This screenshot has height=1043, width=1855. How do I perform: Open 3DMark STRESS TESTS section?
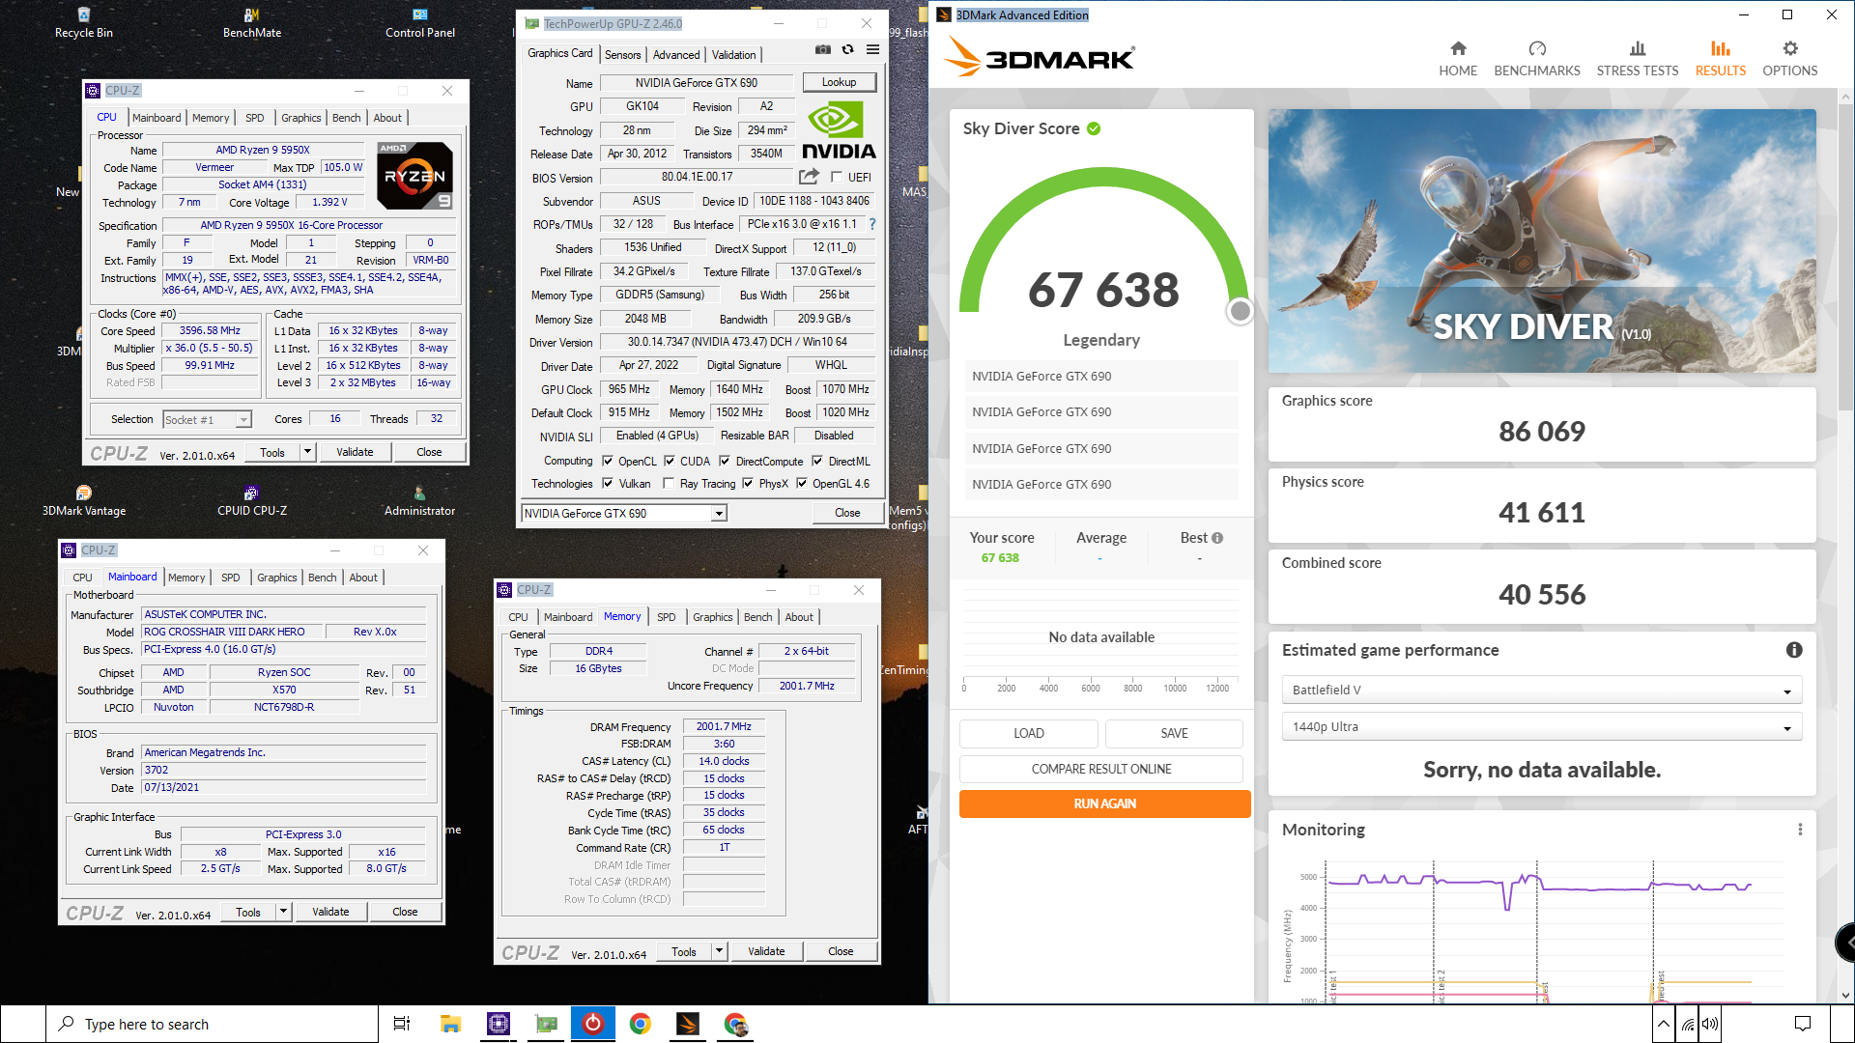coord(1638,59)
